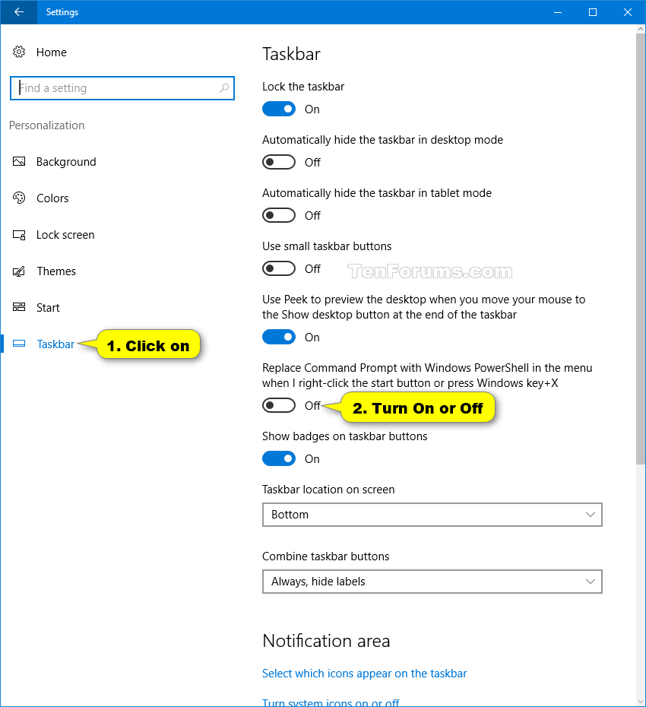
Task: Open Start personalization page
Action: 48,308
